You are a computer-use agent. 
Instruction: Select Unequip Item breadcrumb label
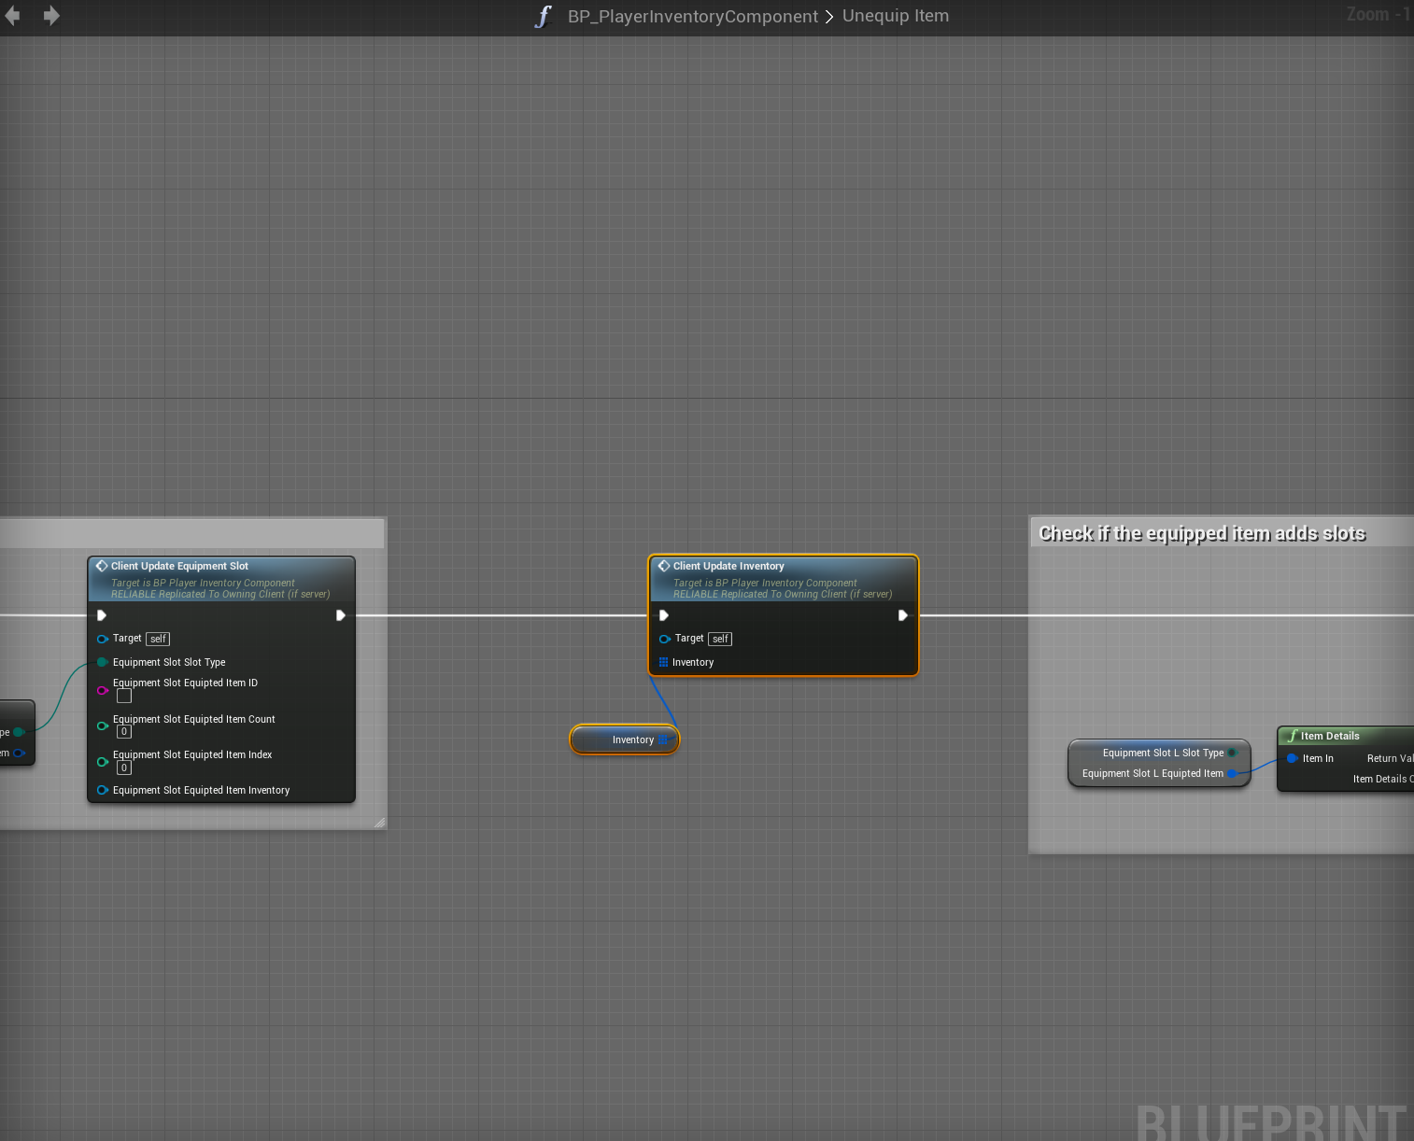pos(895,16)
